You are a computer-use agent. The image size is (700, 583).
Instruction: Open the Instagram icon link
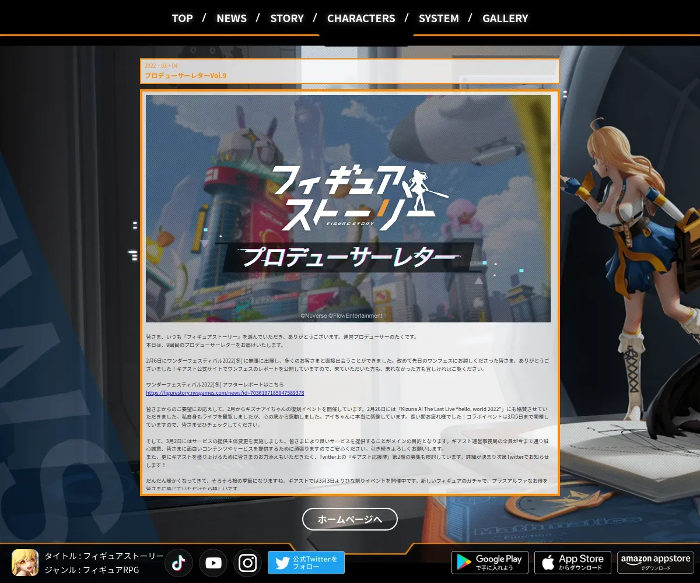pyautogui.click(x=248, y=563)
